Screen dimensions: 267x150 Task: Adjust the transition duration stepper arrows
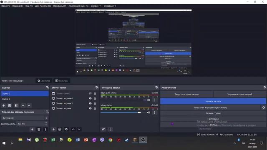(x=46, y=124)
